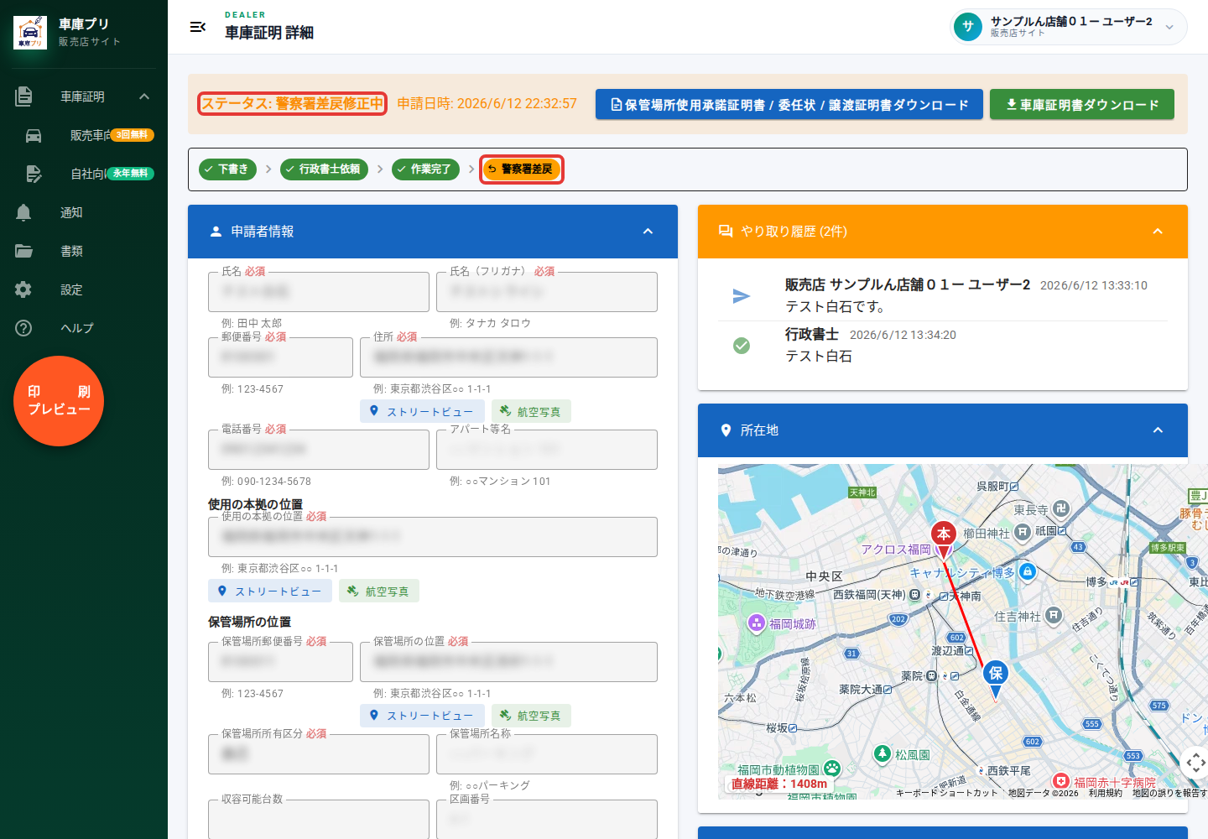
Task: Click the 警察署差戻 step chip
Action: pyautogui.click(x=521, y=169)
